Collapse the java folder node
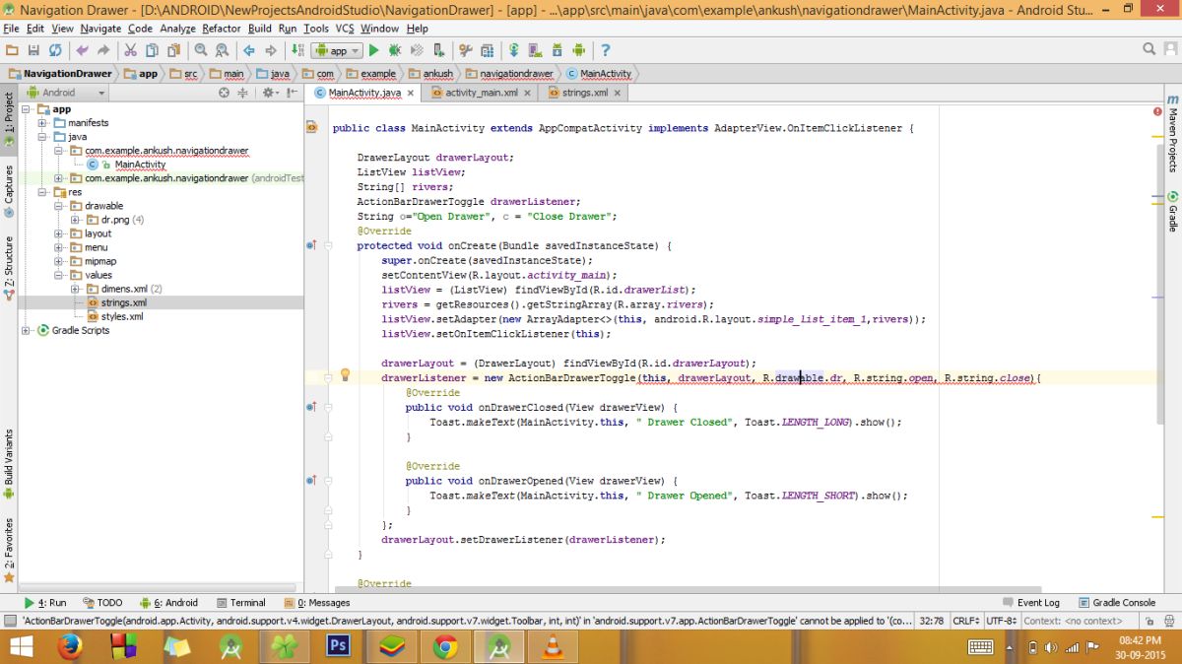The width and height of the screenshot is (1182, 664). click(x=42, y=137)
